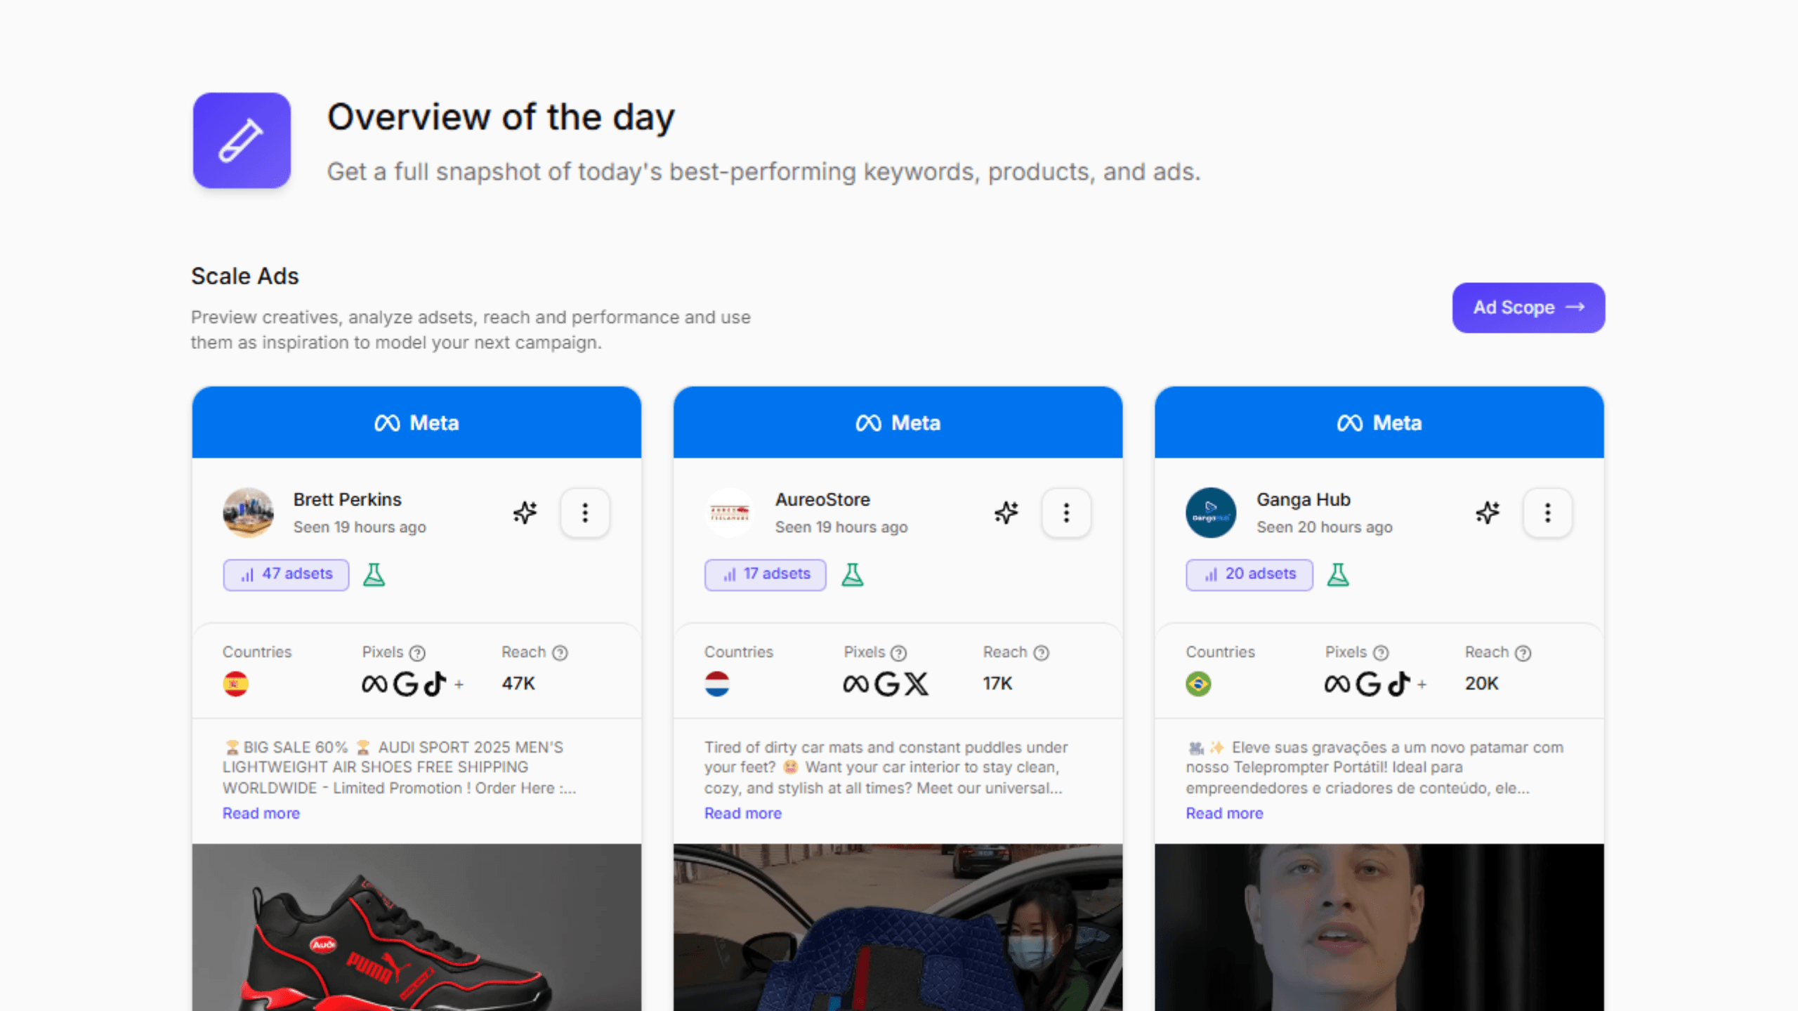Click Meta pixel icon on Ganga Hub card
This screenshot has height=1011, width=1798.
tap(1337, 684)
